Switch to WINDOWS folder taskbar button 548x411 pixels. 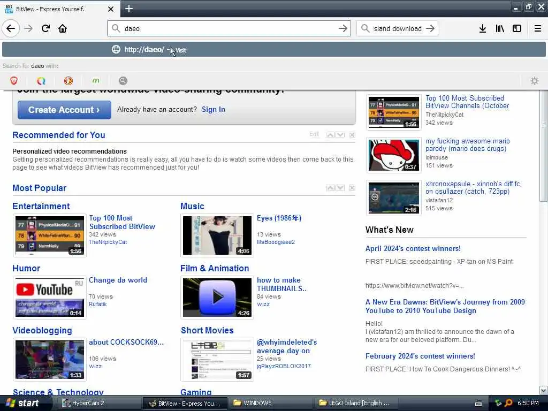click(270, 403)
